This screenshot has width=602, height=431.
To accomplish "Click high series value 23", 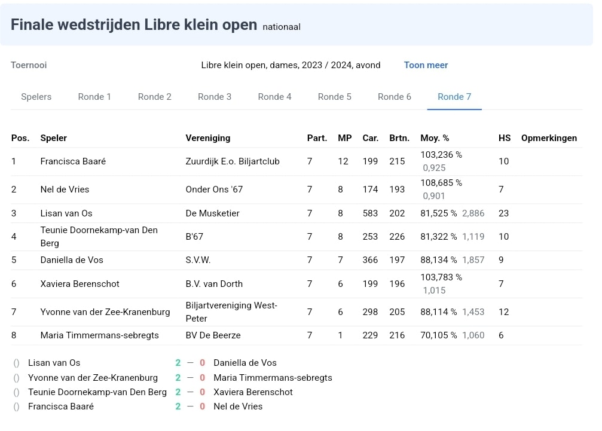I will (x=504, y=213).
